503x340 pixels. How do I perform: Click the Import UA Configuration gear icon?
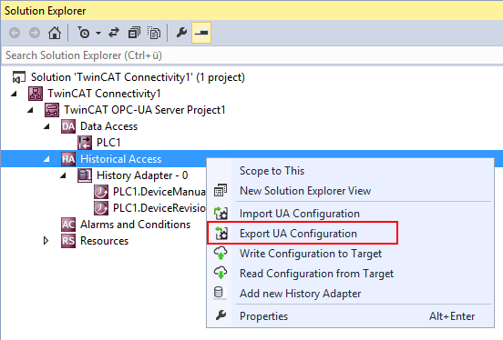[x=221, y=214]
